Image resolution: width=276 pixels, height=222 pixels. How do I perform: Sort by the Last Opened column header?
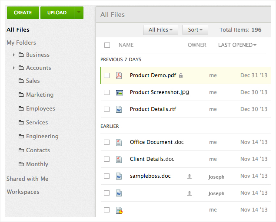pyautogui.click(x=237, y=45)
